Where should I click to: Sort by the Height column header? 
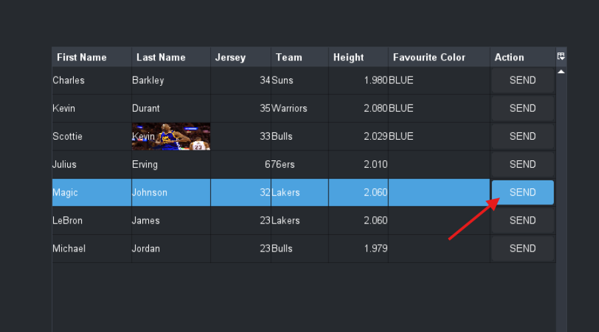coord(349,57)
